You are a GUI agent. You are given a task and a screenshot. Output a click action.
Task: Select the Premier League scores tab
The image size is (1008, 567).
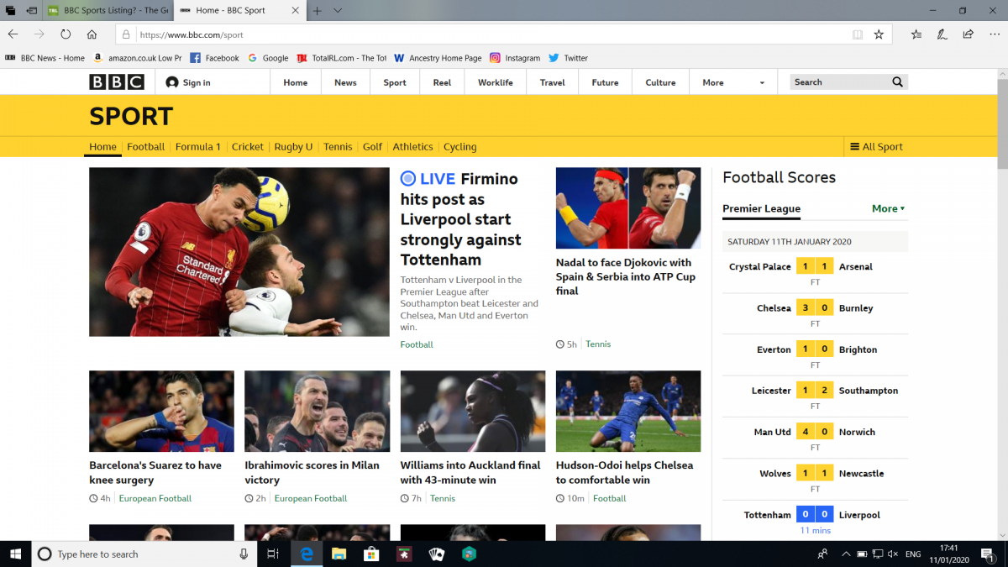pos(761,208)
